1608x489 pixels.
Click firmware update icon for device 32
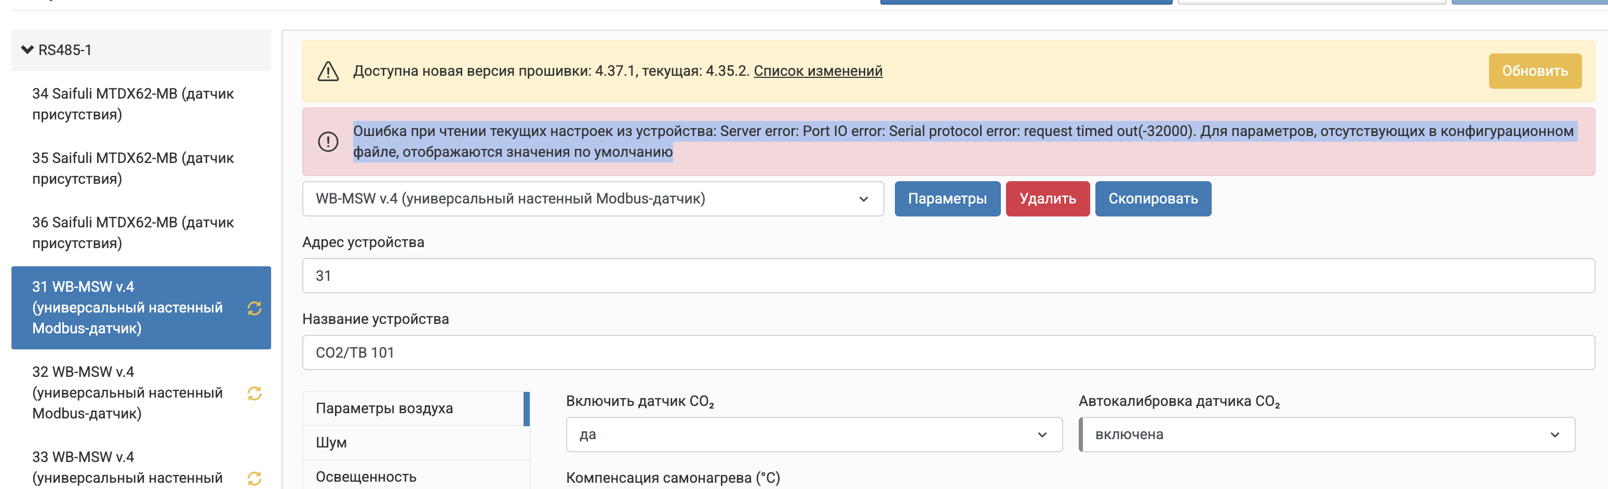[x=254, y=393]
